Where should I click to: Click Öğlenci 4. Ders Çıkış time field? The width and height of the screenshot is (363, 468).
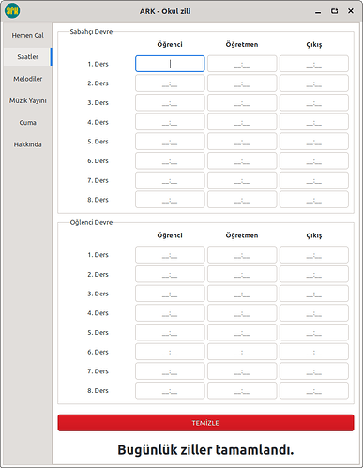pyautogui.click(x=314, y=313)
